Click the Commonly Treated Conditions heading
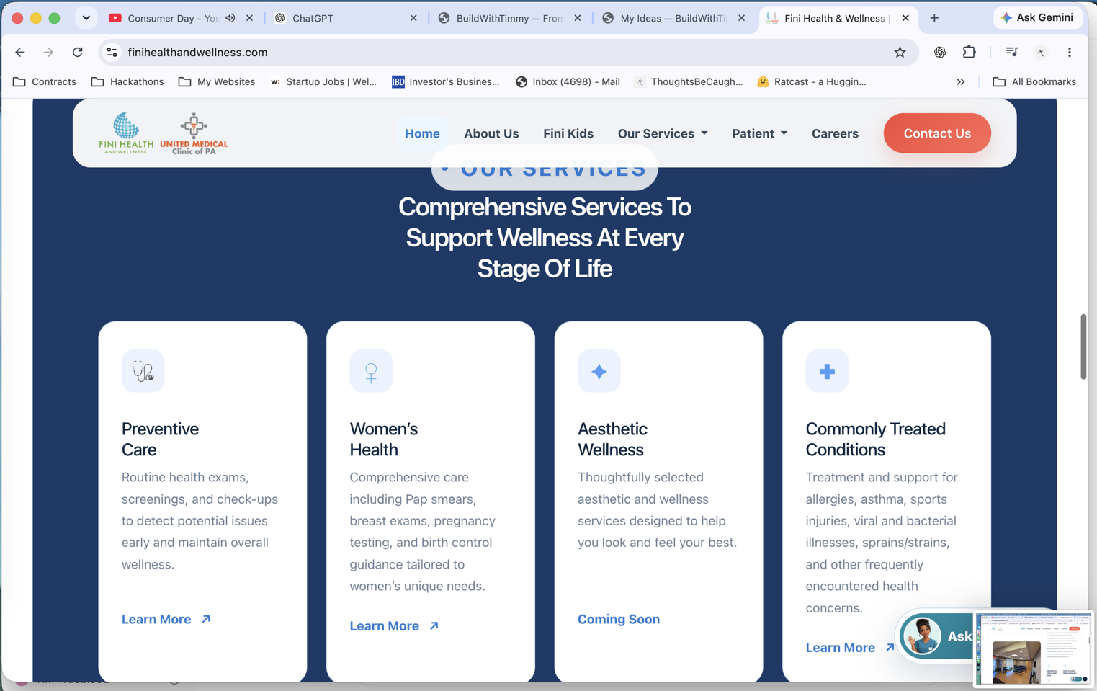1097x691 pixels. [x=875, y=439]
